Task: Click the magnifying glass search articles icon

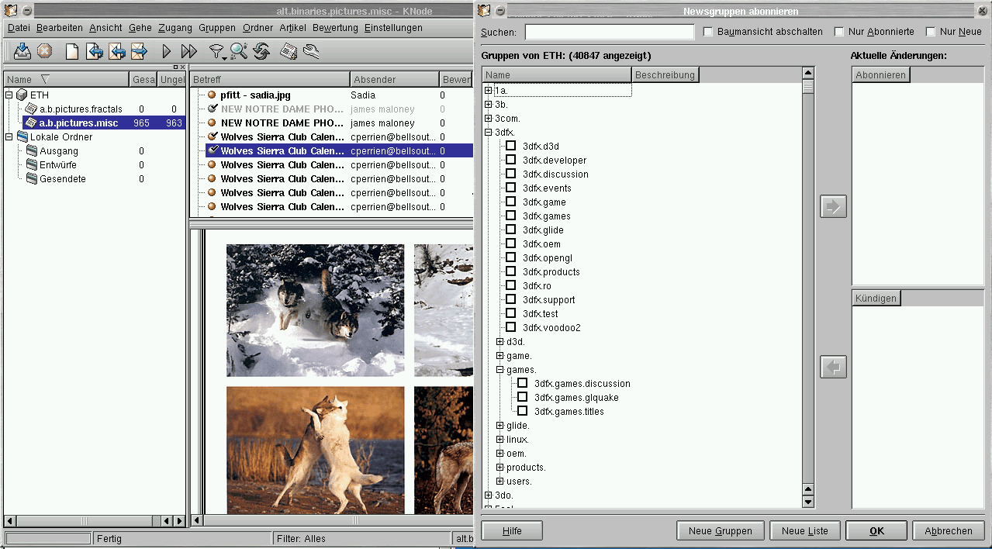Action: [238, 52]
